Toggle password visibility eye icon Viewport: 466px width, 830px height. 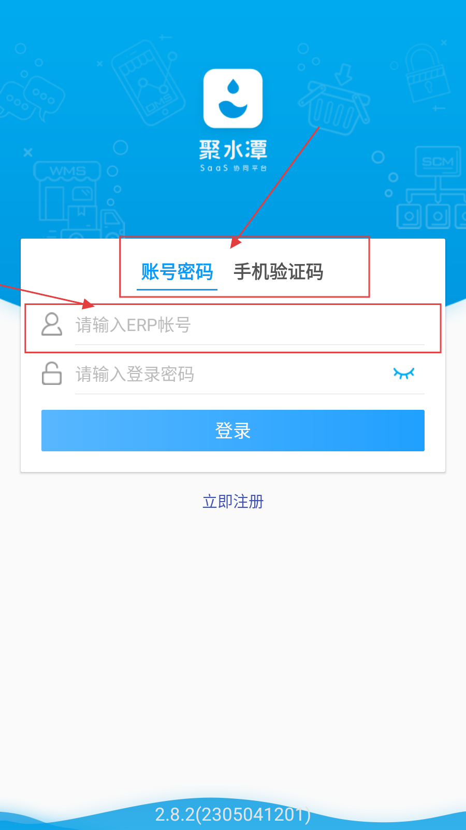tap(404, 374)
